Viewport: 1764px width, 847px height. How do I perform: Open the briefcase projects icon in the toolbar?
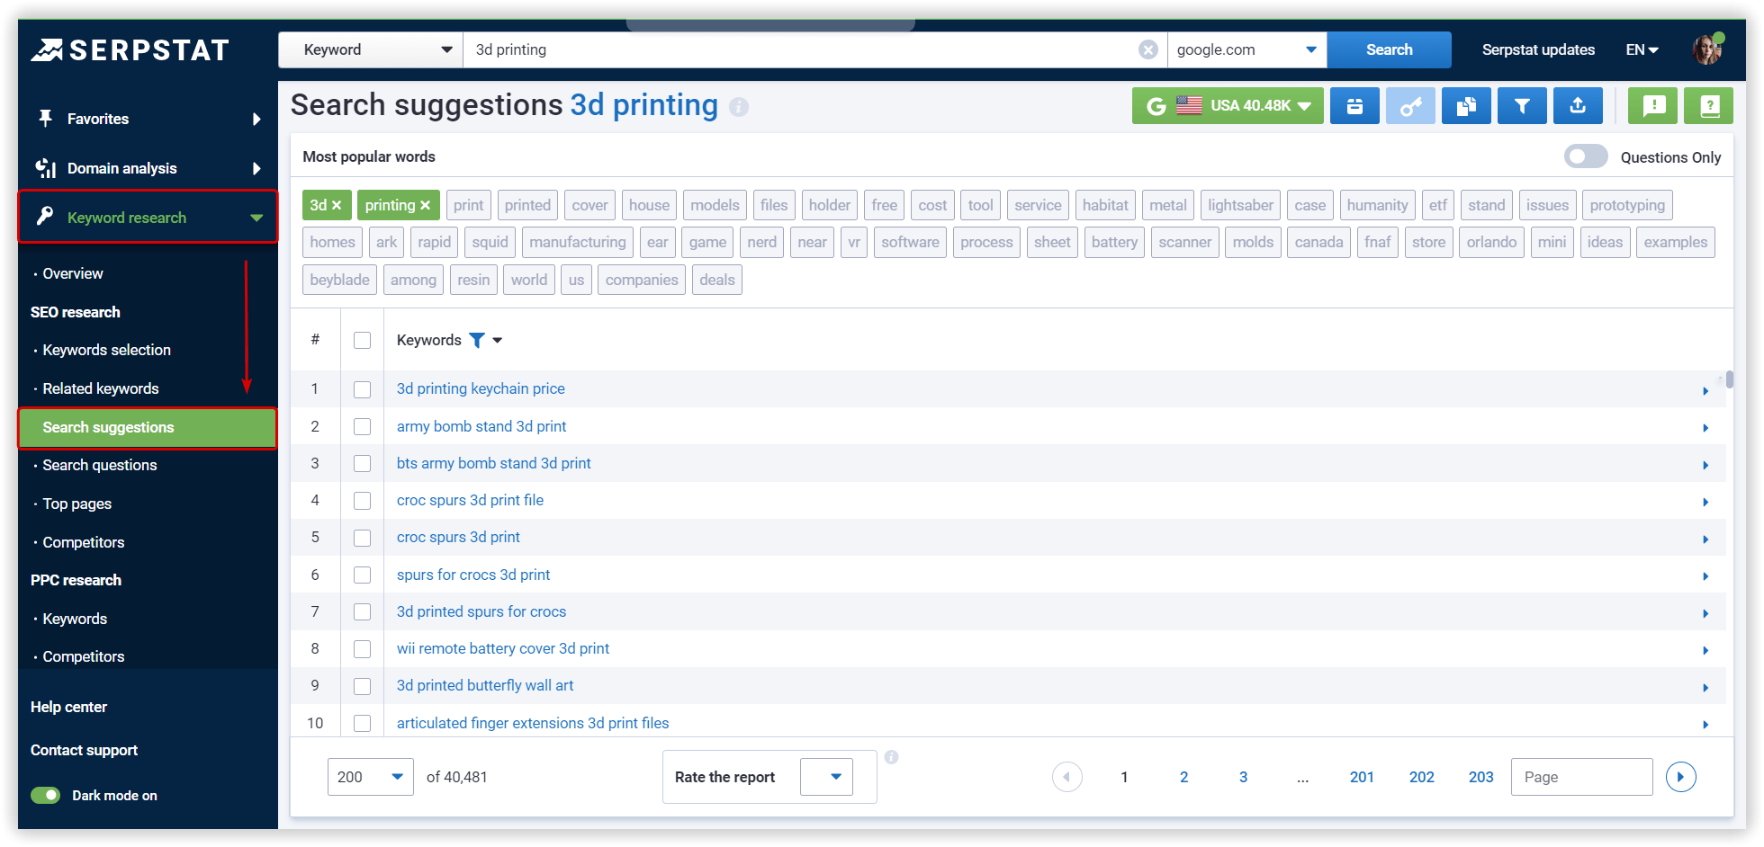point(1354,106)
